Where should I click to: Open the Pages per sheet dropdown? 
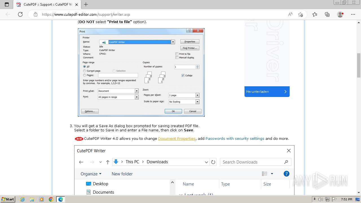pos(197,95)
